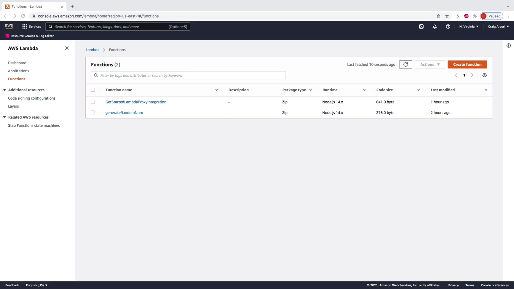Viewport: 514px width, 289px height.
Task: Open Applications in the sidebar
Action: 18,71
